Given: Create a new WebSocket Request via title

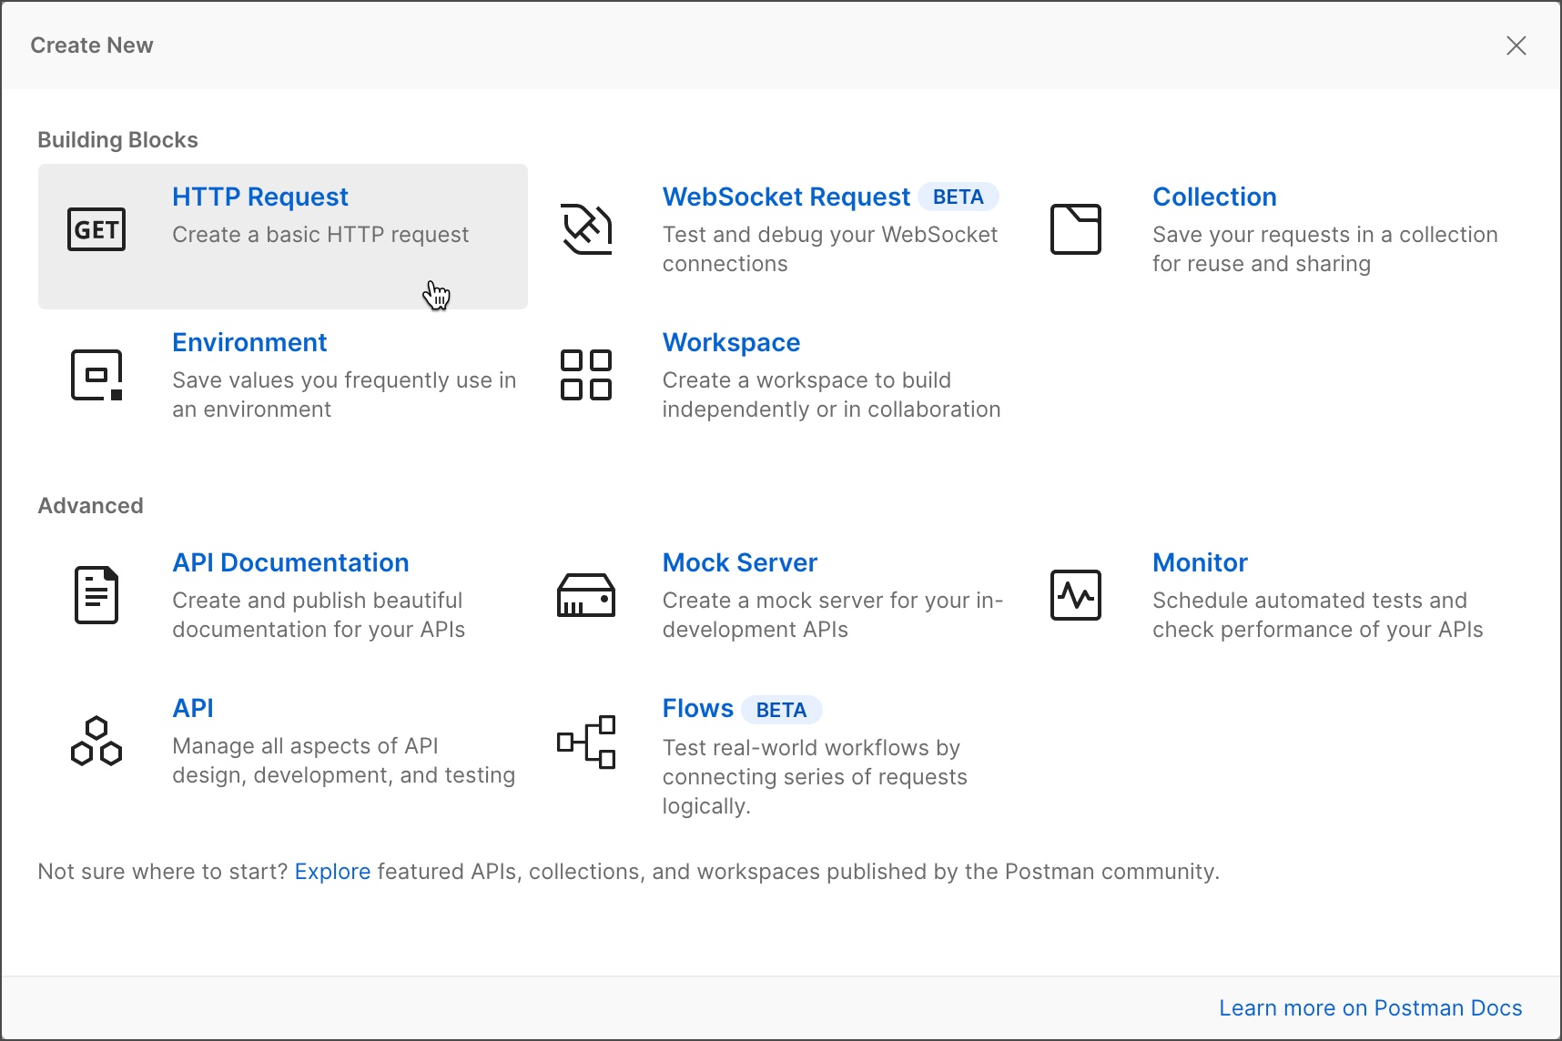Looking at the screenshot, I should coord(786,197).
